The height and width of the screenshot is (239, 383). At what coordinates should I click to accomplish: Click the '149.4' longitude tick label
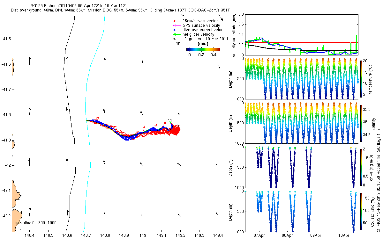click(218, 235)
